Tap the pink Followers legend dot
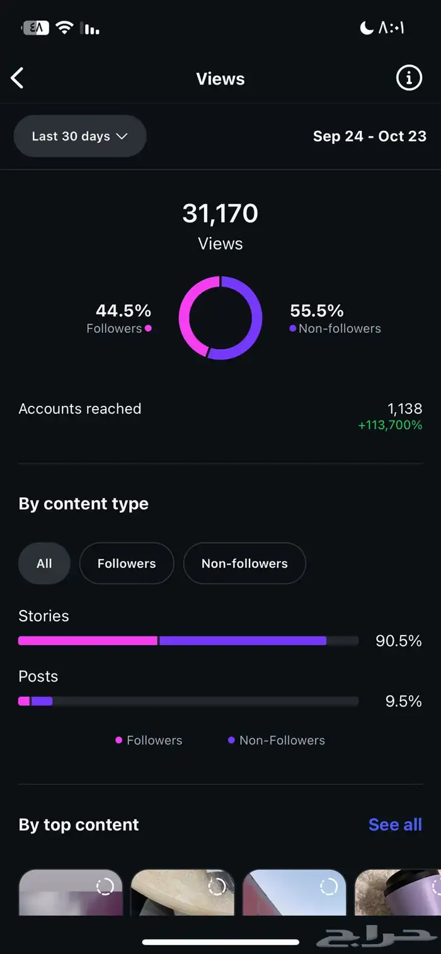Viewport: 441px width, 954px height. (x=118, y=740)
